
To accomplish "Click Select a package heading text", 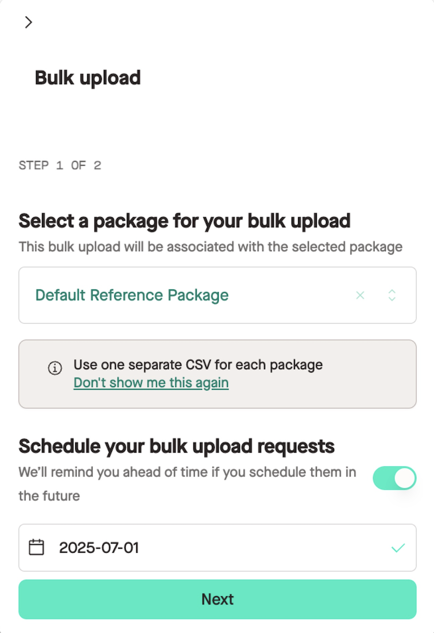I will click(184, 221).
